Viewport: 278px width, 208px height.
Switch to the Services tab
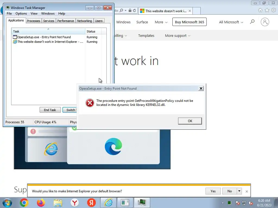click(x=49, y=21)
